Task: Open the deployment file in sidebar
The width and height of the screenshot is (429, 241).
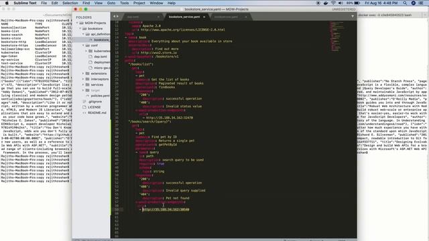Action: pyautogui.click(x=102, y=62)
